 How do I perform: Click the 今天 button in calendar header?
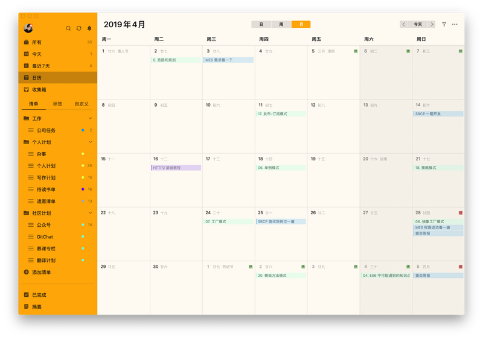[x=418, y=24]
